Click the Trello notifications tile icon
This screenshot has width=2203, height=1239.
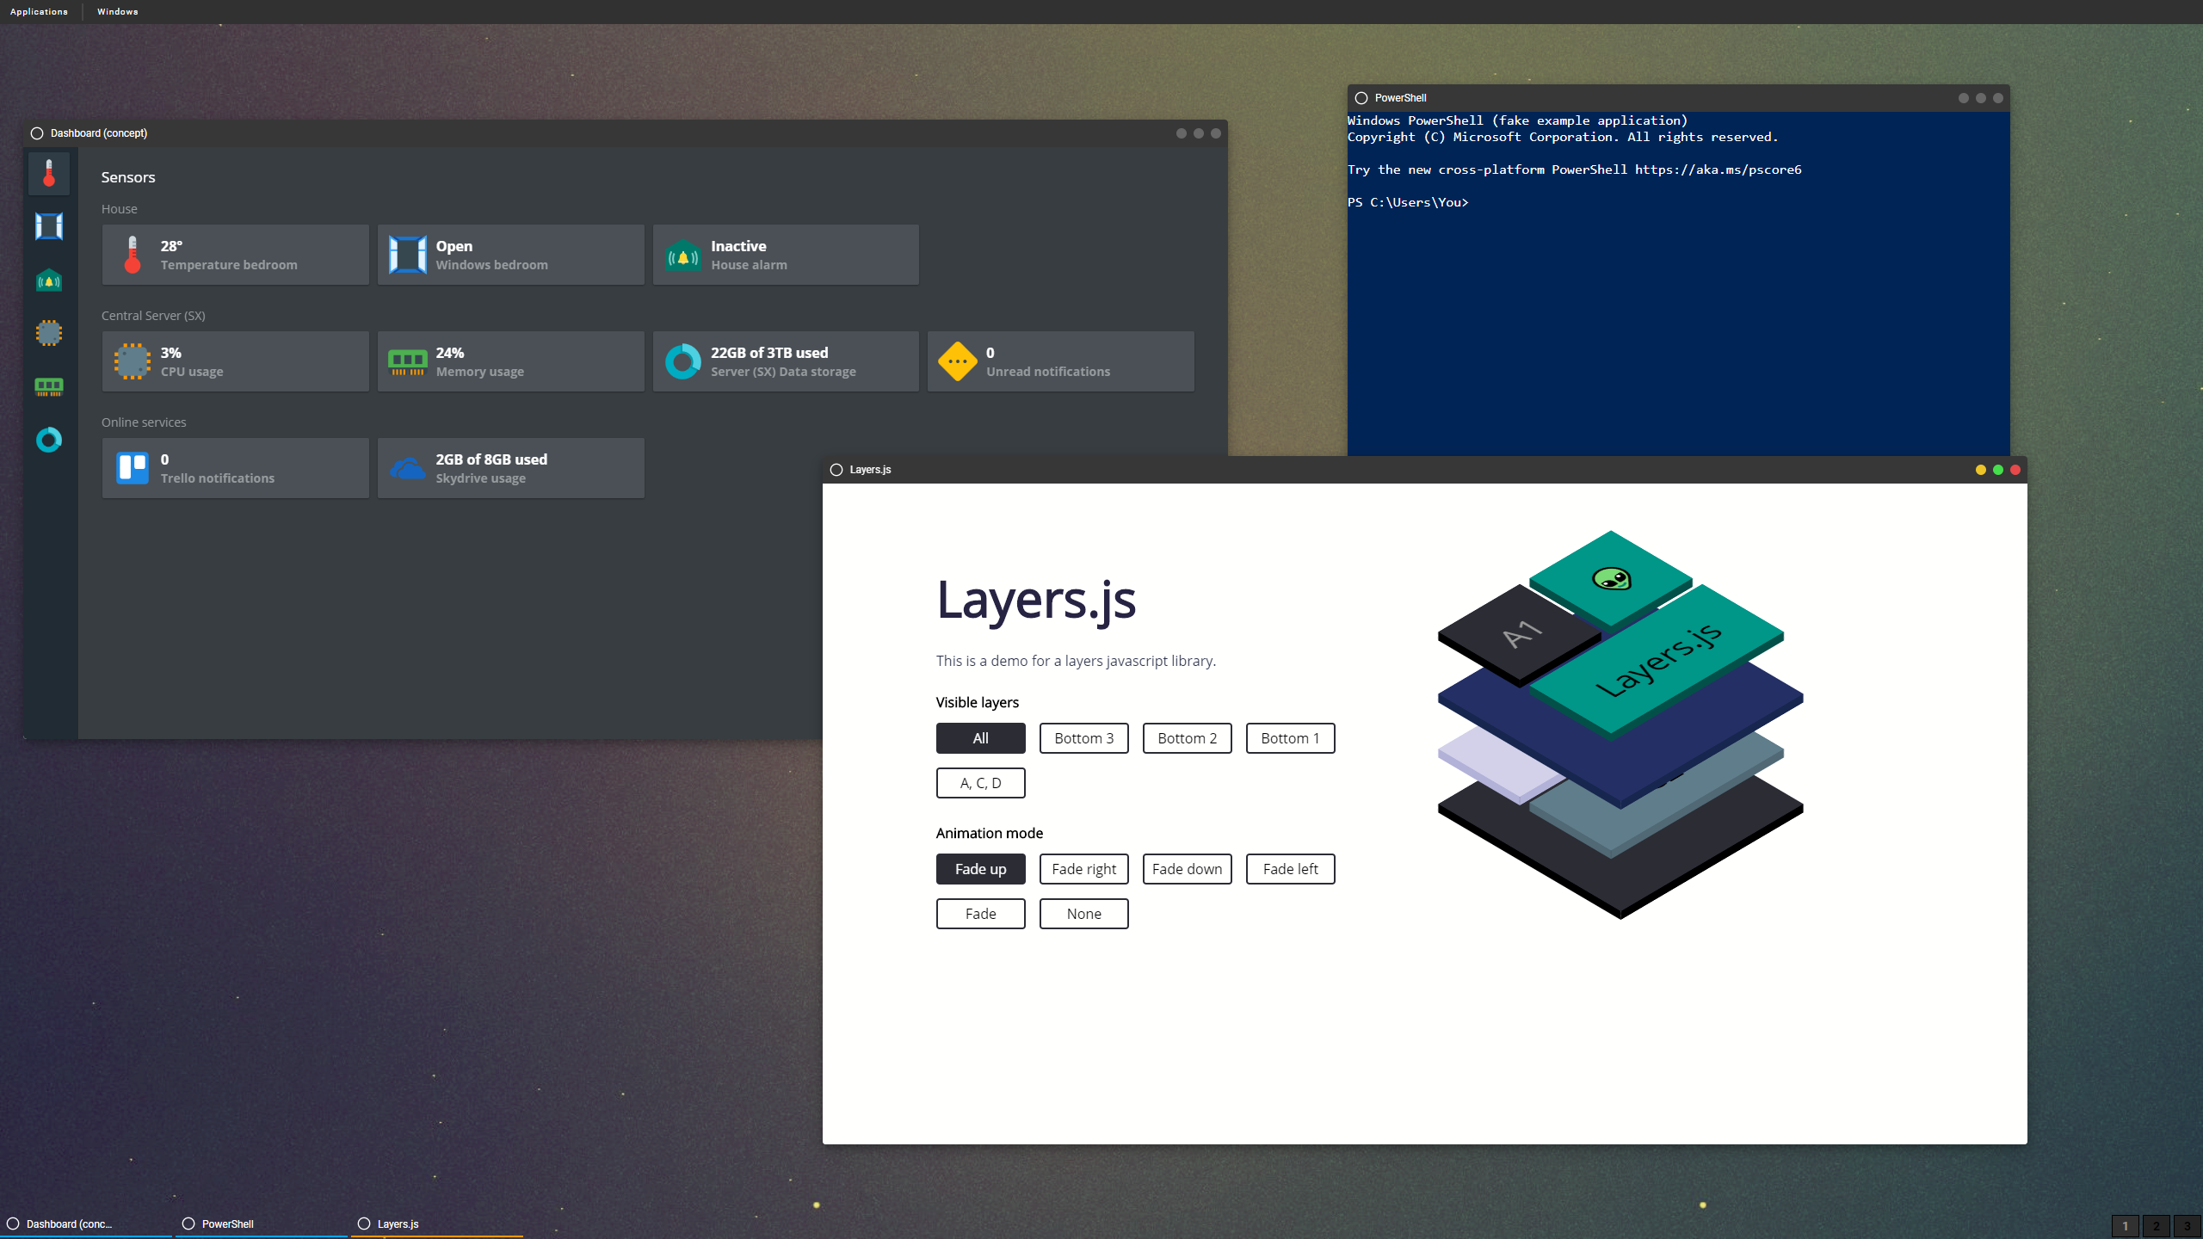(133, 468)
